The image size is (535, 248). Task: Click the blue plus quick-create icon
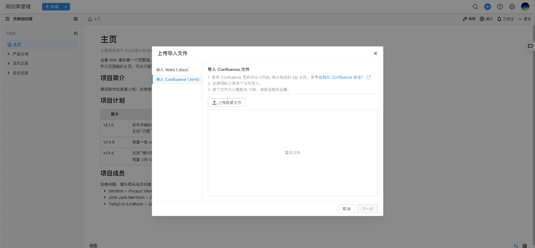(487, 7)
